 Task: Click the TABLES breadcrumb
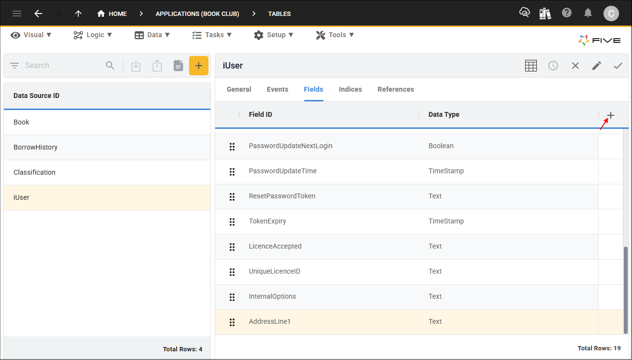click(x=279, y=14)
